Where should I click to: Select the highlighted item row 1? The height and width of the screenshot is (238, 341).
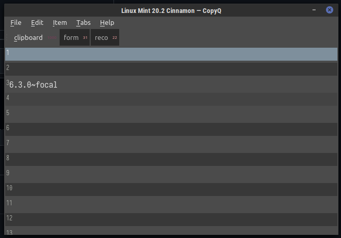pyautogui.click(x=171, y=54)
